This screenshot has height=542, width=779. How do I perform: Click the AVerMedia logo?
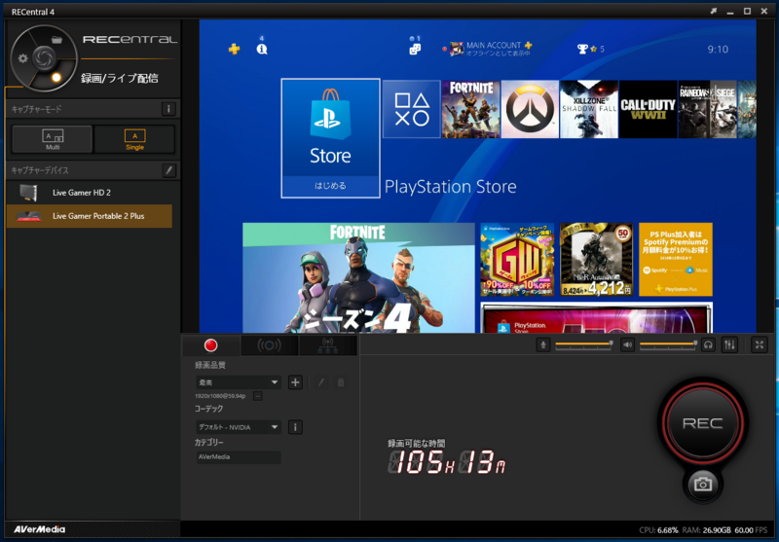[x=39, y=529]
